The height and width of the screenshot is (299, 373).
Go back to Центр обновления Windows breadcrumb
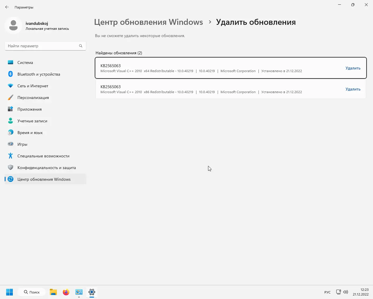pos(149,22)
